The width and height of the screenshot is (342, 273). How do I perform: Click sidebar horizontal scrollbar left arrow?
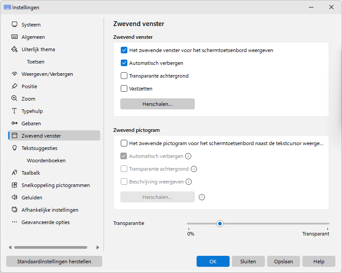[x=10, y=247]
